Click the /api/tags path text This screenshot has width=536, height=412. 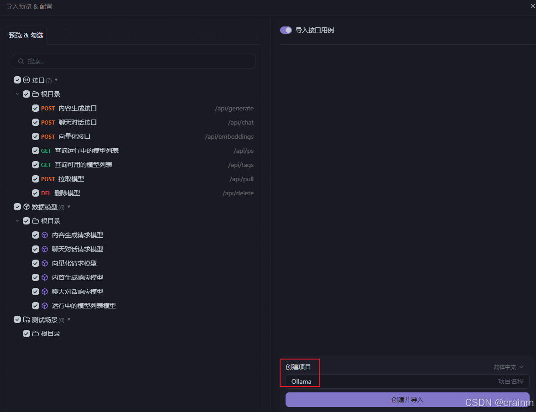pyautogui.click(x=241, y=165)
